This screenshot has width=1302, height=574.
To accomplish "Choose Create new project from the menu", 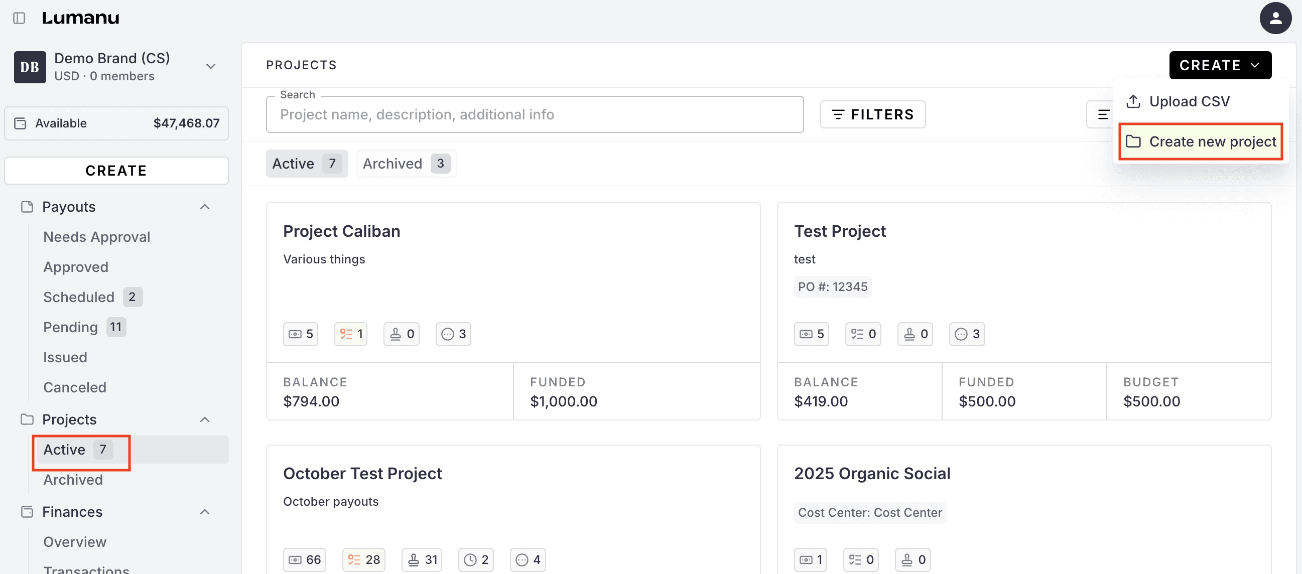I will (x=1201, y=141).
